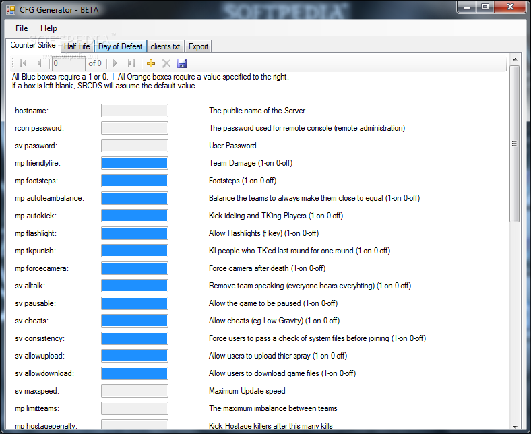Click the sv maxspeed input box
Image resolution: width=531 pixels, height=434 pixels.
pos(135,391)
